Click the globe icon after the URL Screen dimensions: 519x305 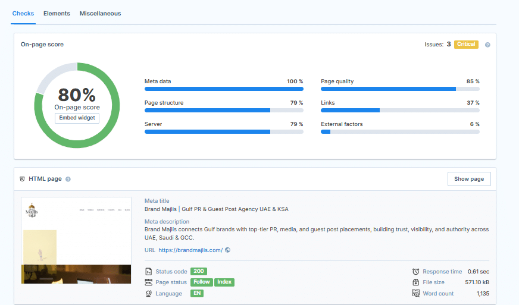pyautogui.click(x=228, y=250)
